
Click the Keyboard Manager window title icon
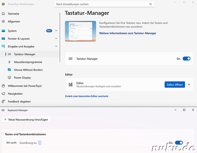pyautogui.click(x=3, y=110)
